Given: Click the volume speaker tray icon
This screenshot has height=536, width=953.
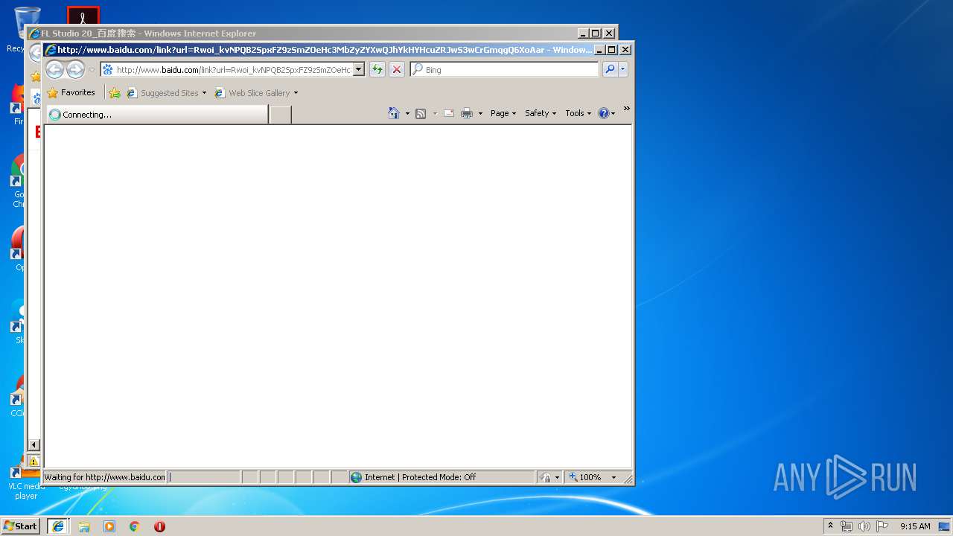Looking at the screenshot, I should (864, 526).
